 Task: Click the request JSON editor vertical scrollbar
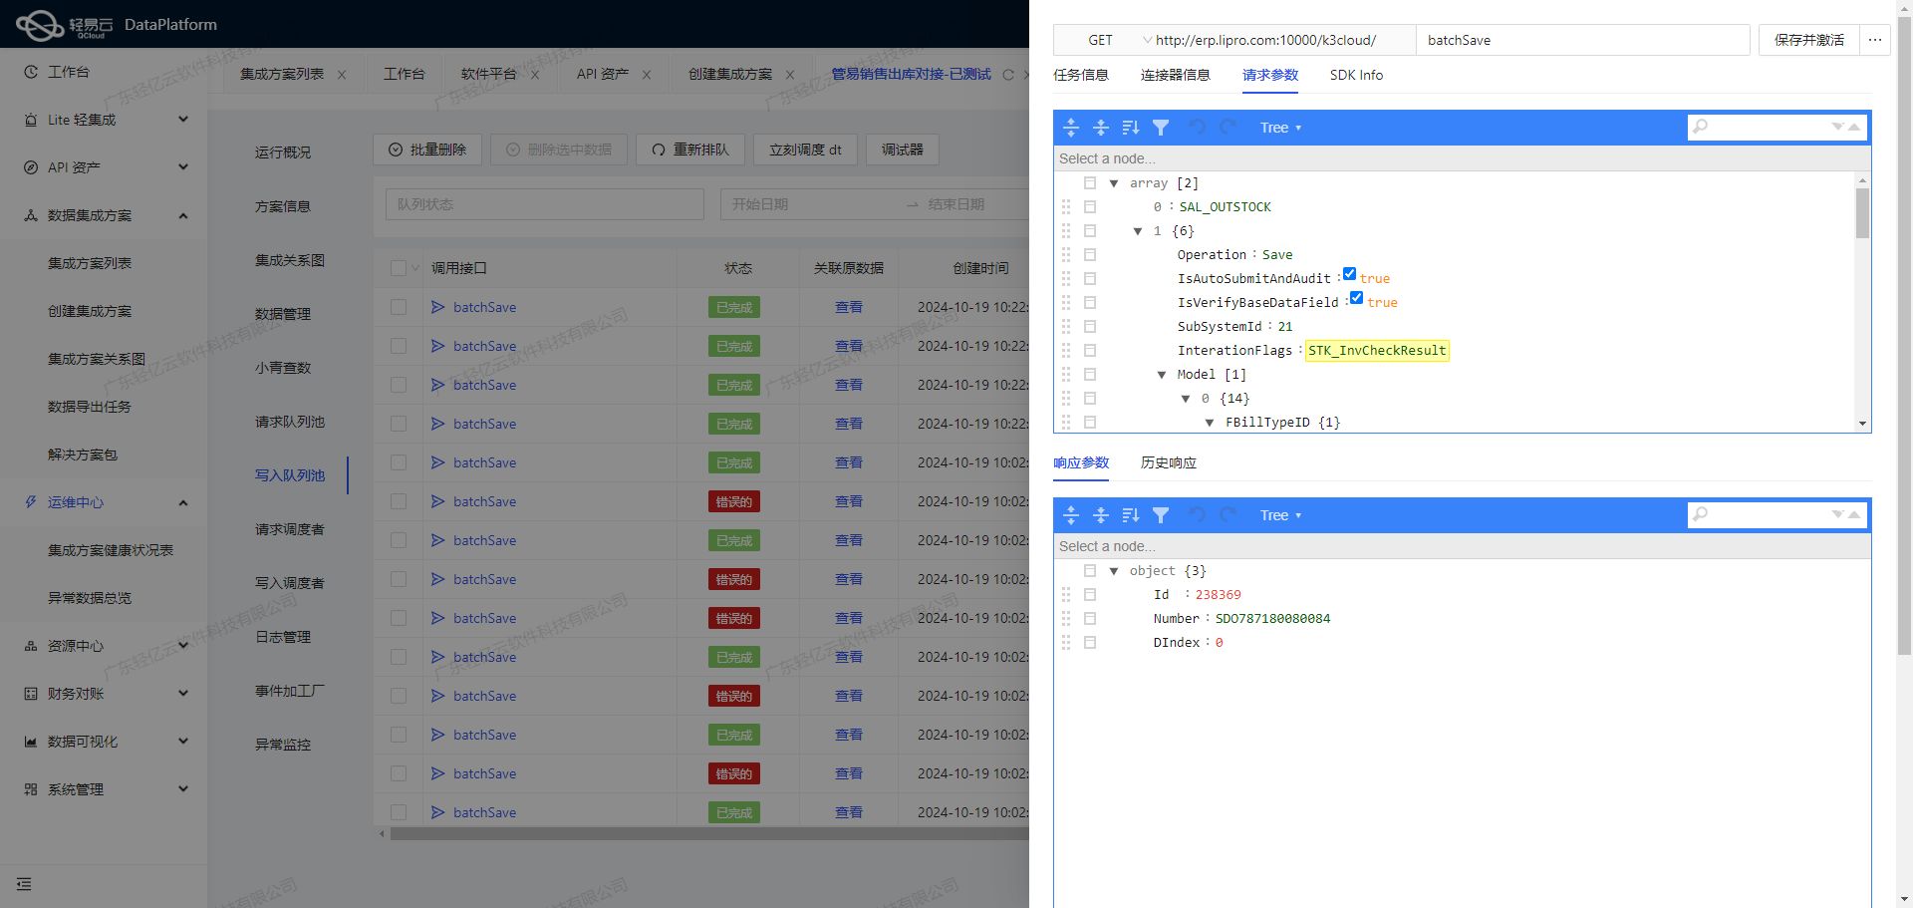tap(1862, 212)
